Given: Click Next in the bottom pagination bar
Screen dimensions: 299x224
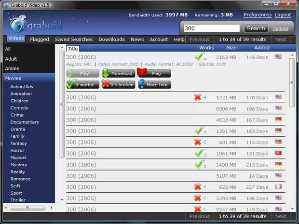Looking at the screenshot, I should [x=281, y=216].
